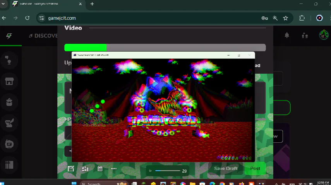Close the Game Jolt browser tab
Image resolution: width=331 pixels, height=185 pixels.
[x=81, y=4]
